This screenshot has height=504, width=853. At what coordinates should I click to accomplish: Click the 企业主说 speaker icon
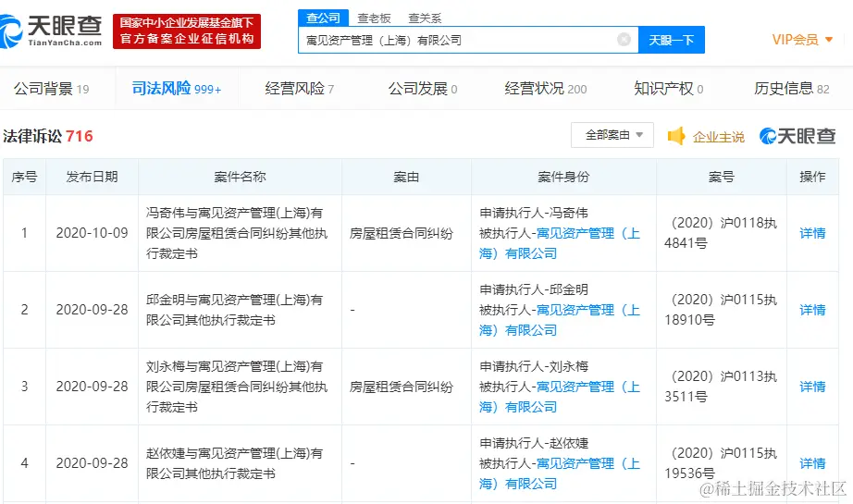point(676,136)
